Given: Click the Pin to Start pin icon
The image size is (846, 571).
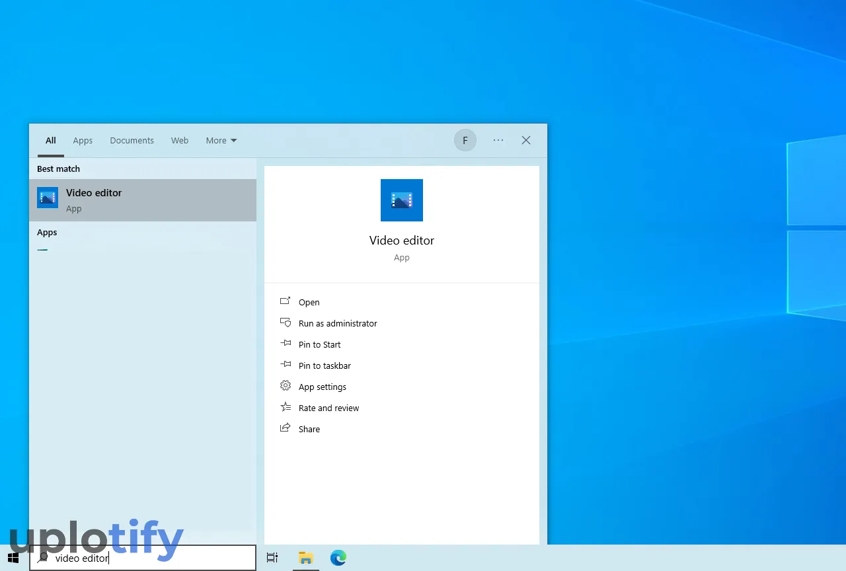Looking at the screenshot, I should click(286, 343).
